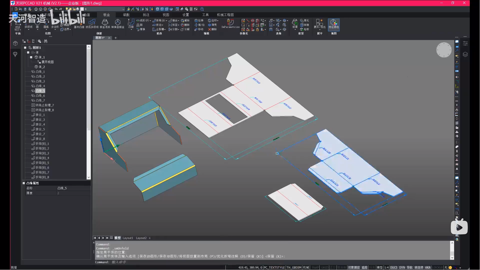Switch to the Layout2 tab
Image resolution: width=480 pixels, height=270 pixels.
(141, 238)
